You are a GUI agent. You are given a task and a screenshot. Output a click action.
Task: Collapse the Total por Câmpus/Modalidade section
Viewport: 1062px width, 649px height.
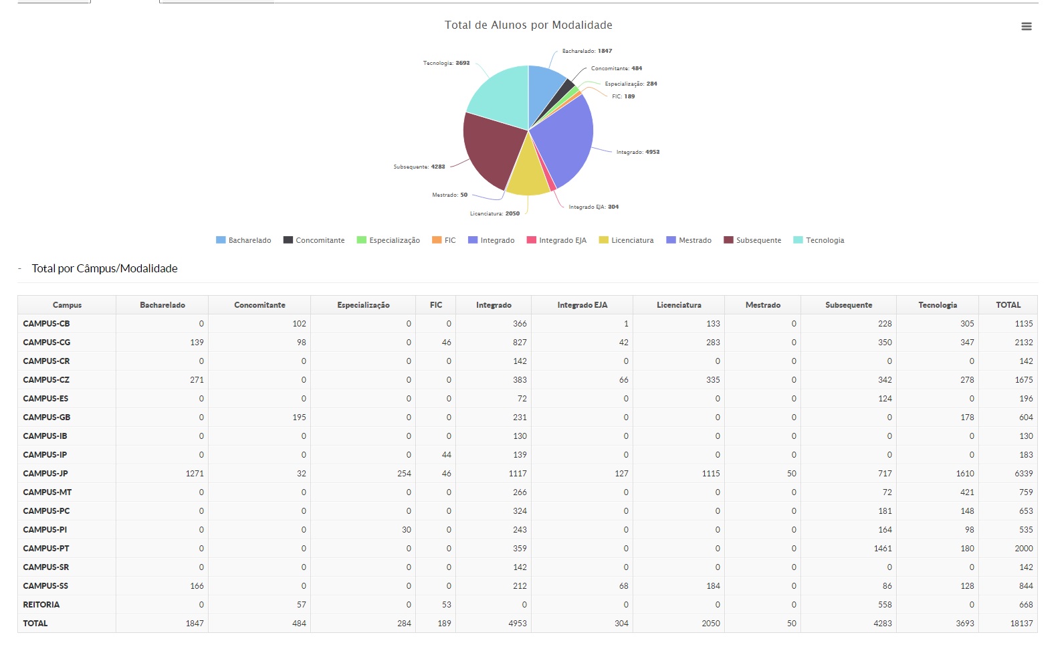click(20, 269)
